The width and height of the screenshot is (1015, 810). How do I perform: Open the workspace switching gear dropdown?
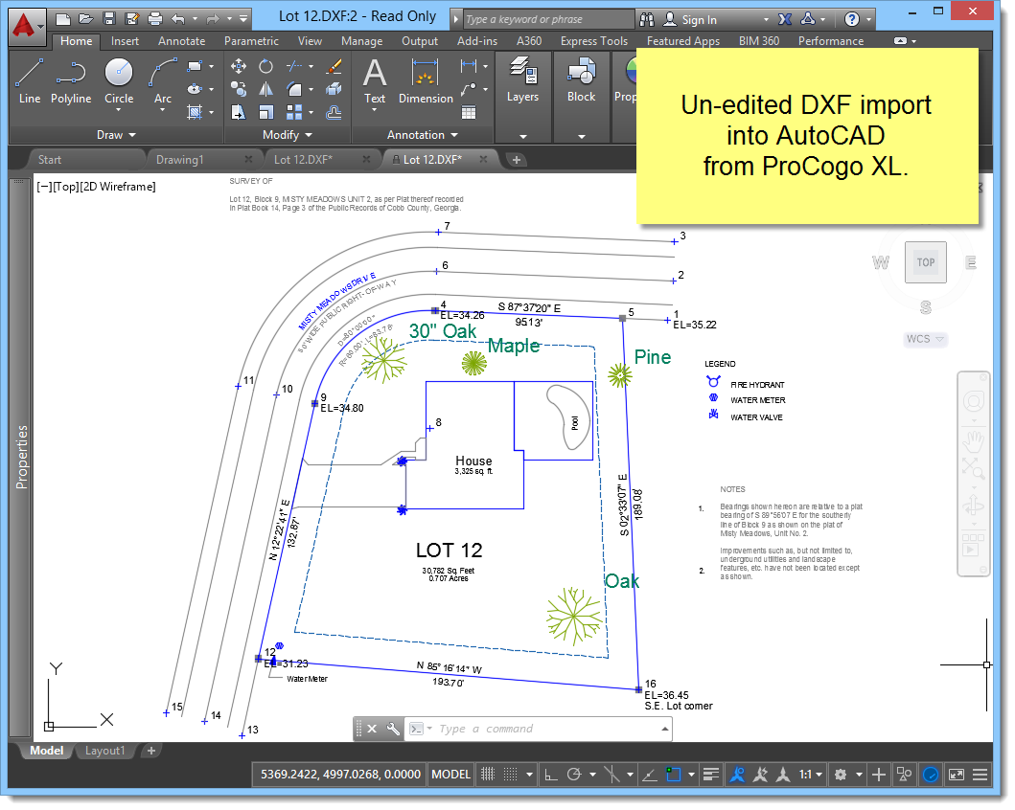859,775
